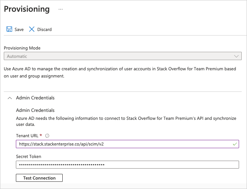Click the Admin Credentials expander header text
The width and height of the screenshot is (247, 189).
pyautogui.click(x=35, y=98)
